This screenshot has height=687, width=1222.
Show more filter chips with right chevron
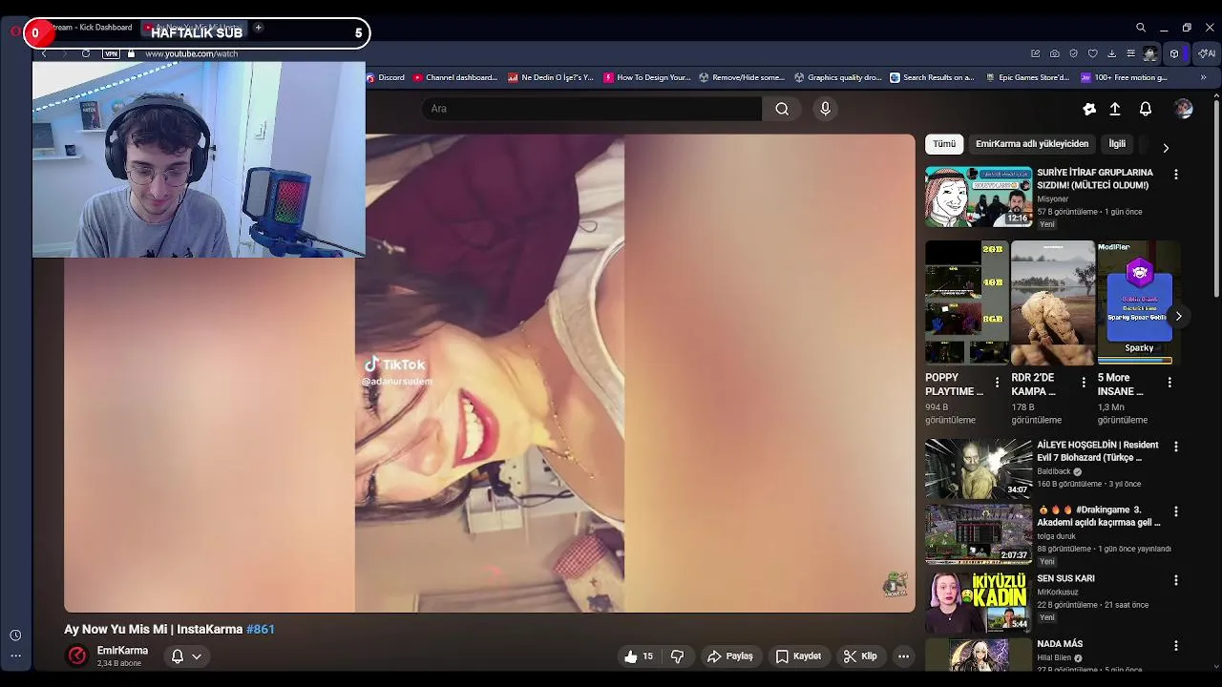tap(1166, 148)
